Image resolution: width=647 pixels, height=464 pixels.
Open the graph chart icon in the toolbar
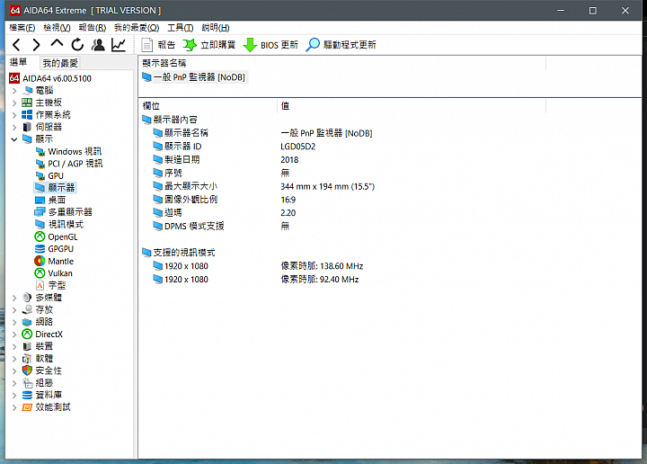click(119, 45)
